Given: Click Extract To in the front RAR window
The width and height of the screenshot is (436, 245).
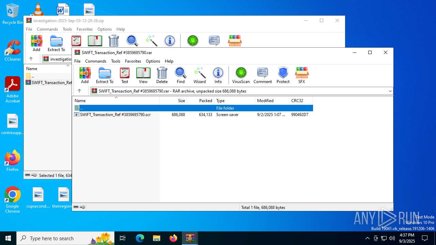Looking at the screenshot, I should (x=105, y=75).
